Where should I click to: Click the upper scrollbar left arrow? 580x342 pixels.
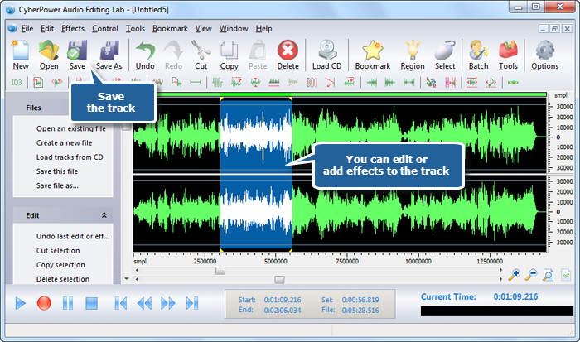[x=137, y=271]
